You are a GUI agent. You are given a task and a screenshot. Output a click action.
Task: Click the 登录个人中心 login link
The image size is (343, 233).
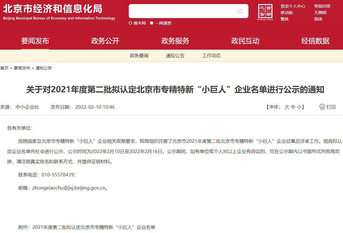click(x=293, y=6)
